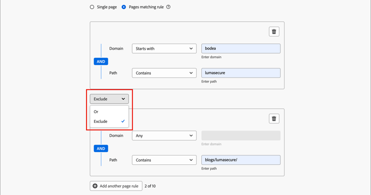Click the 2 of 10 rule count text
This screenshot has width=371, height=195.
tap(150, 186)
